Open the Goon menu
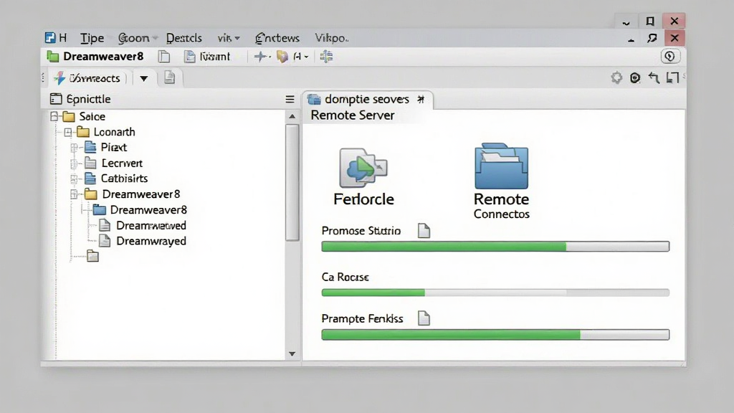Image resolution: width=734 pixels, height=413 pixels. pos(133,38)
